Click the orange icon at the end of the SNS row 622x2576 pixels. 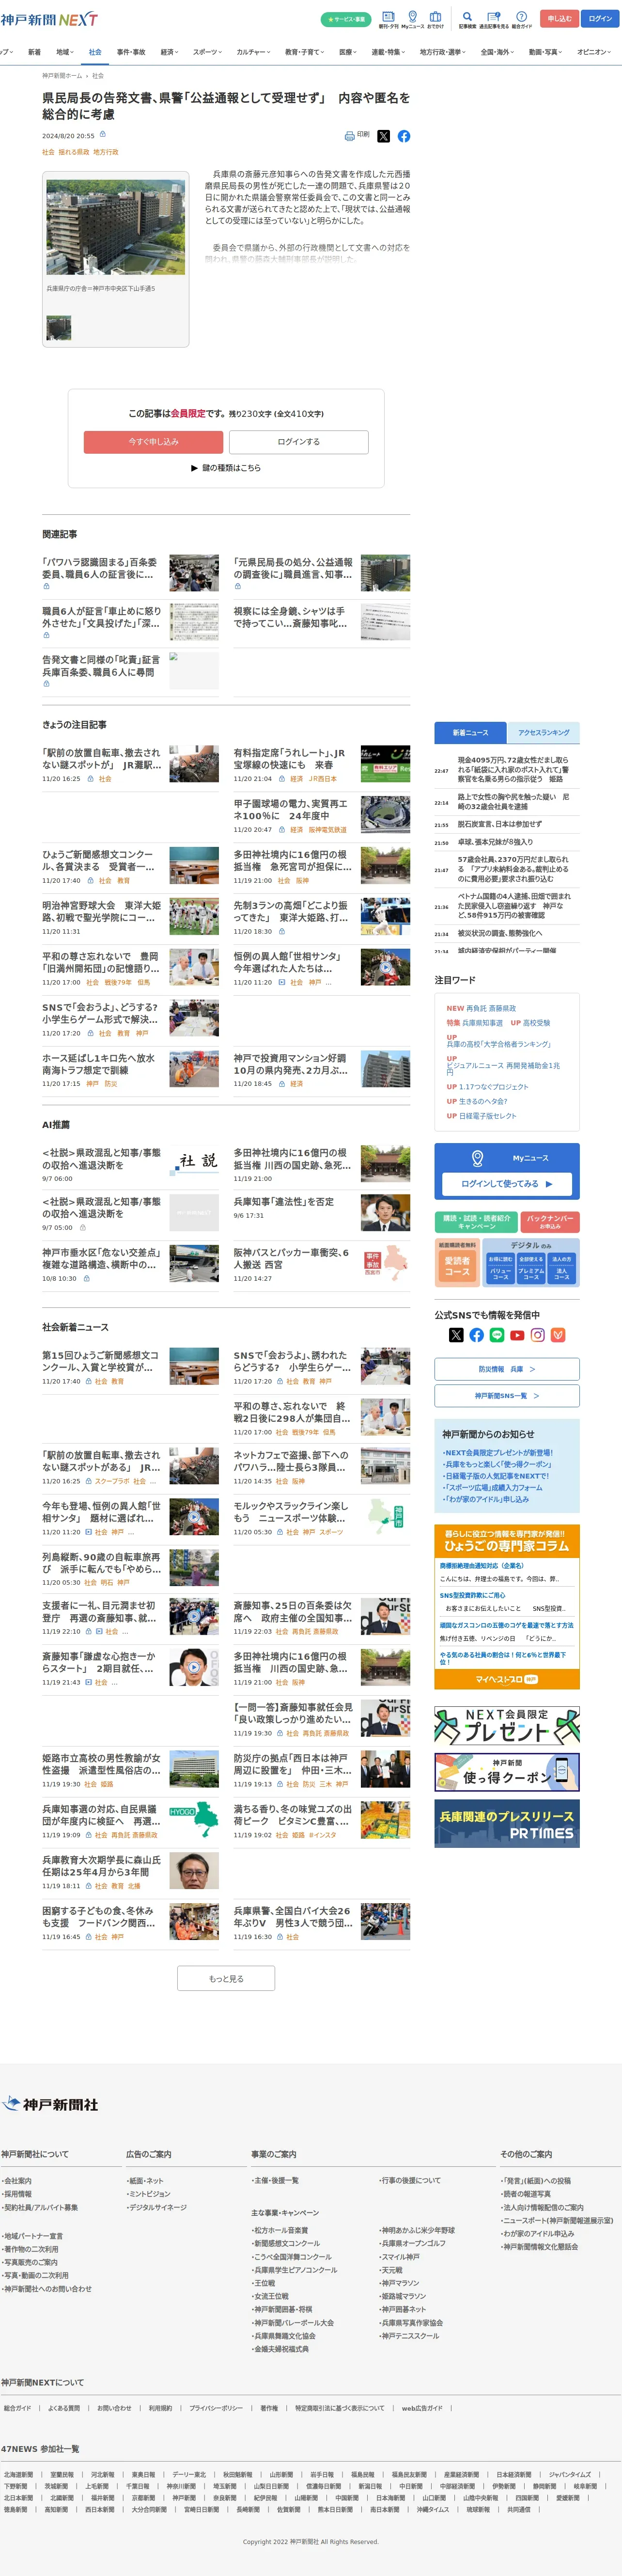tap(558, 1335)
